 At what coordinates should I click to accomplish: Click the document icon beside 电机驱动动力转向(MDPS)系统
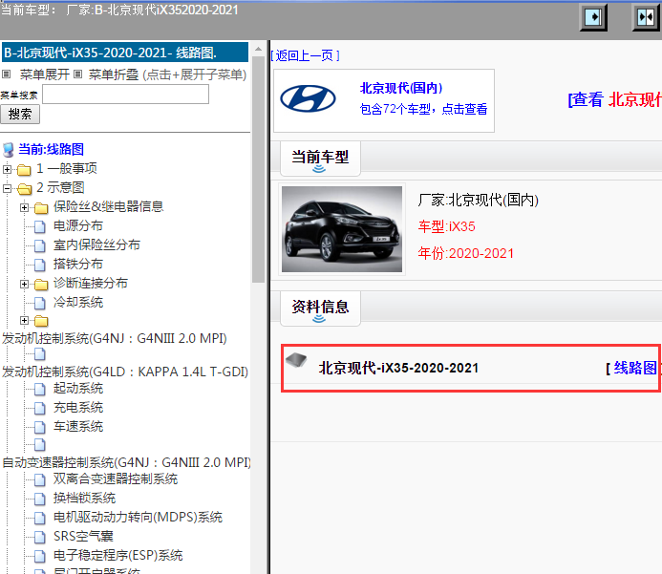tap(40, 518)
